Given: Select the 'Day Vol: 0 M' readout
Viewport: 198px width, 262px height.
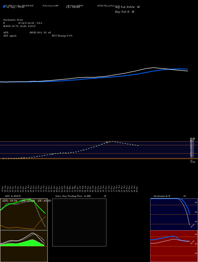Looking at the screenshot, I should pos(124,12).
